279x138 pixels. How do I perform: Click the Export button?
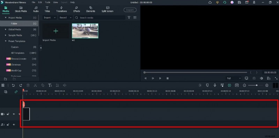click(130, 10)
